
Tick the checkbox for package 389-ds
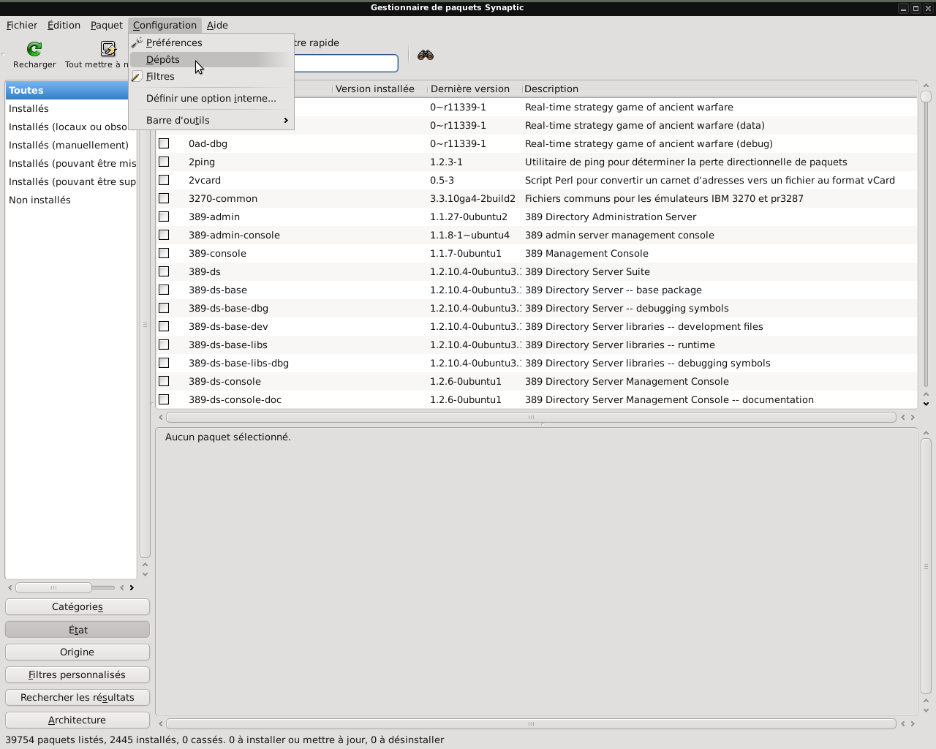pos(164,271)
